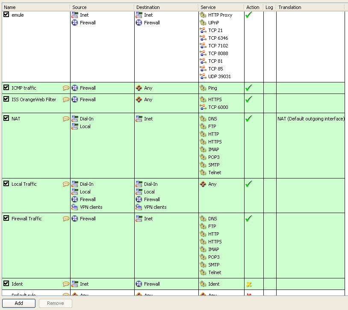The width and height of the screenshot is (348, 310).
Task: Select POP3 service in NAT rule
Action: tap(214, 157)
